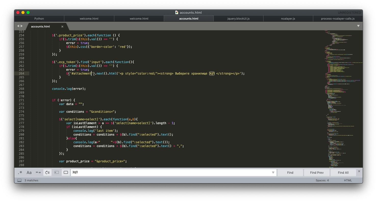Screen dimensions: 377x202
Task: Go to next tab with right arrow
Action: pyautogui.click(x=22, y=26)
